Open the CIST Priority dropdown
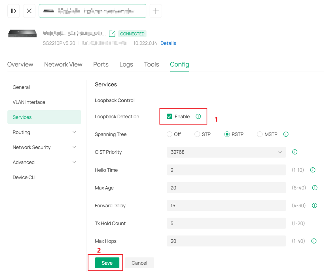Image resolution: width=324 pixels, height=272 pixels. (x=226, y=152)
